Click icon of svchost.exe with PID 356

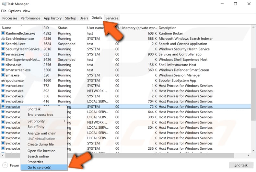(x=3, y=96)
